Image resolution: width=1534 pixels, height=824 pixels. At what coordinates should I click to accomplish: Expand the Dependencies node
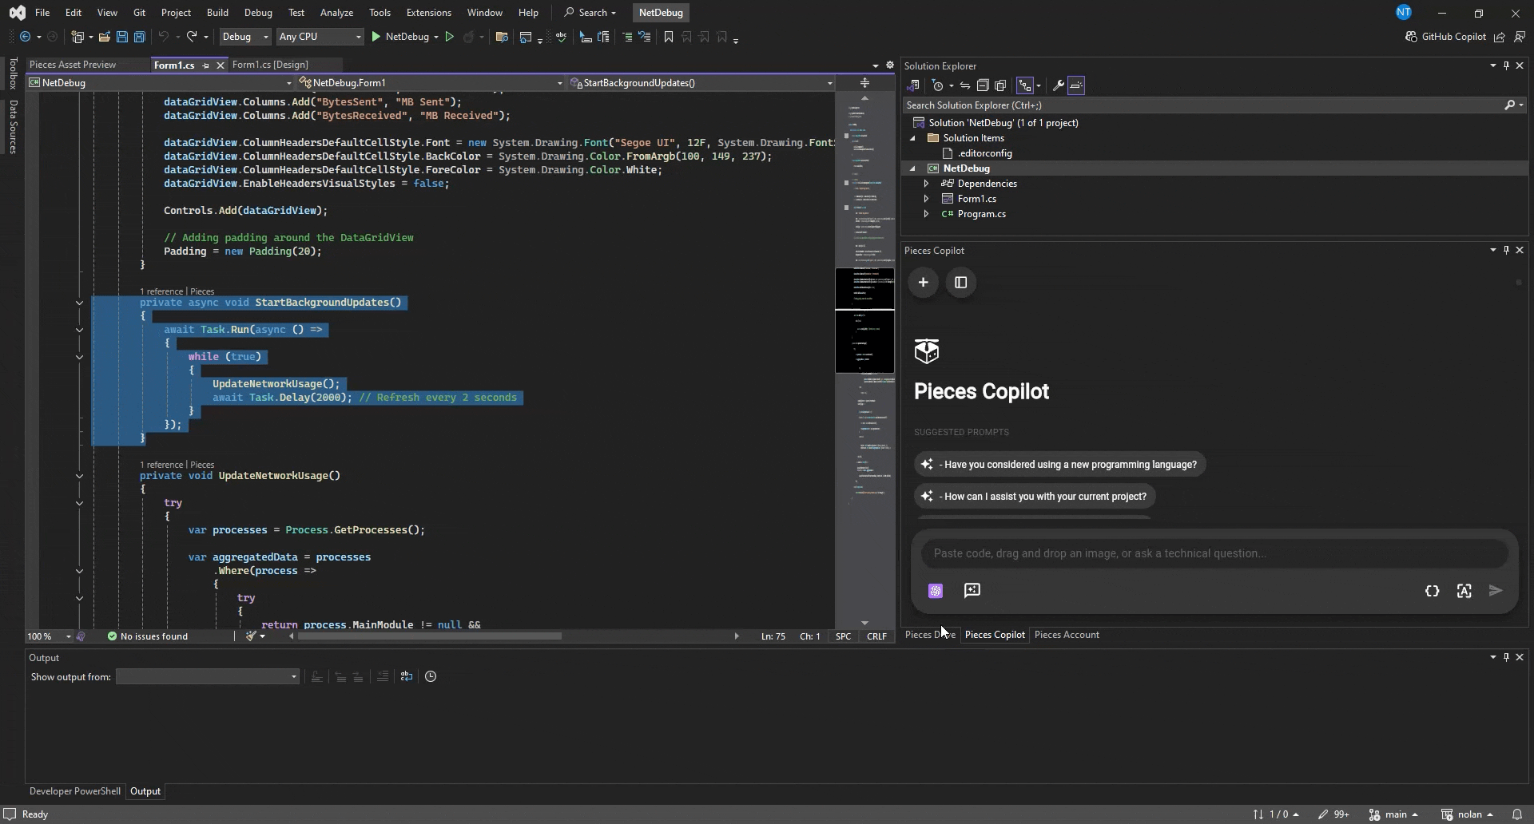[926, 184]
